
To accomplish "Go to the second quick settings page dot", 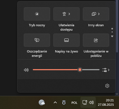I will click(112, 32).
